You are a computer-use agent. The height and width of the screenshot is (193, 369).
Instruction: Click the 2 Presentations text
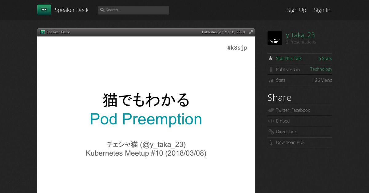[301, 42]
